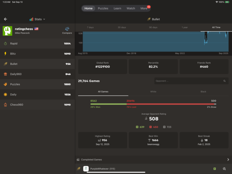The width and height of the screenshot is (232, 174).
Task: Click green win icon in PurpleWhatever row
Action: (x=215, y=169)
